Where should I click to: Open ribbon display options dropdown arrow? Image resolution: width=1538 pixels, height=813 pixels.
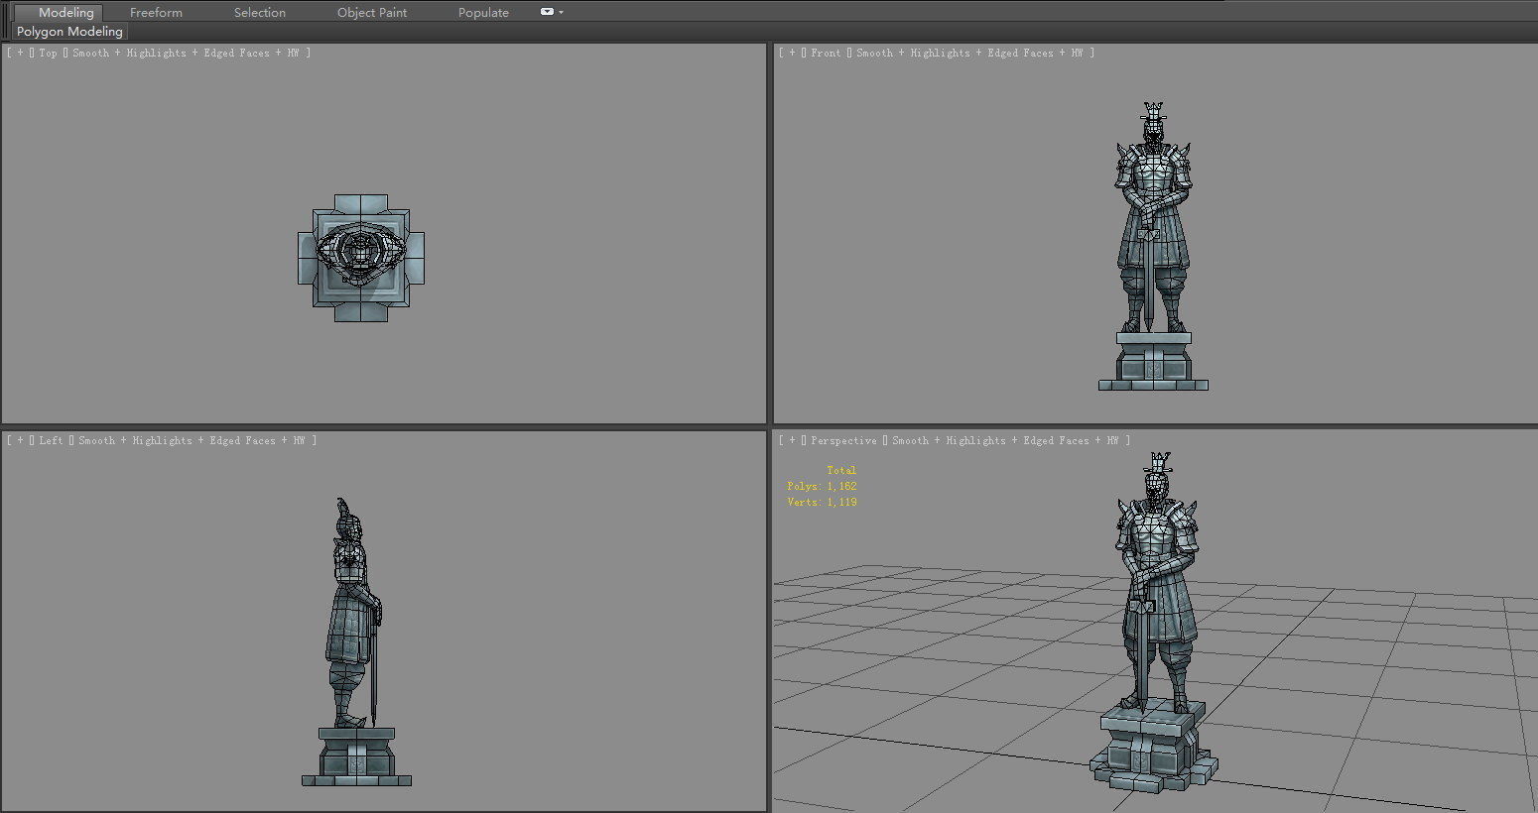coord(562,12)
